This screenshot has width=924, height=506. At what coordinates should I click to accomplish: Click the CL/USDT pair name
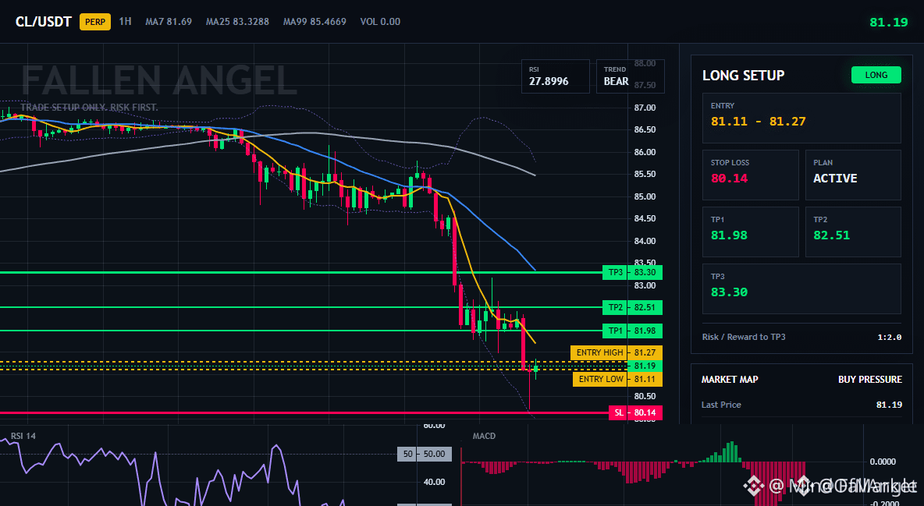pyautogui.click(x=43, y=22)
